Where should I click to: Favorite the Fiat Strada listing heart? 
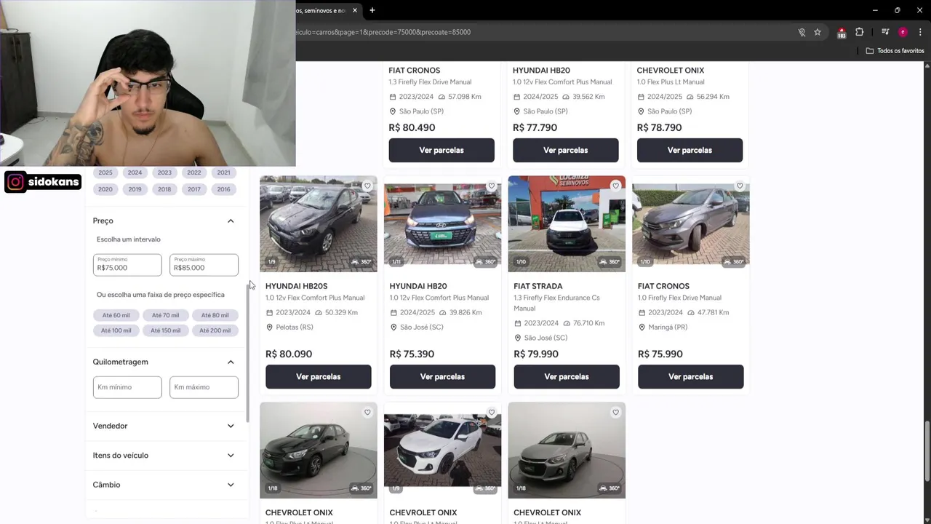pyautogui.click(x=615, y=186)
